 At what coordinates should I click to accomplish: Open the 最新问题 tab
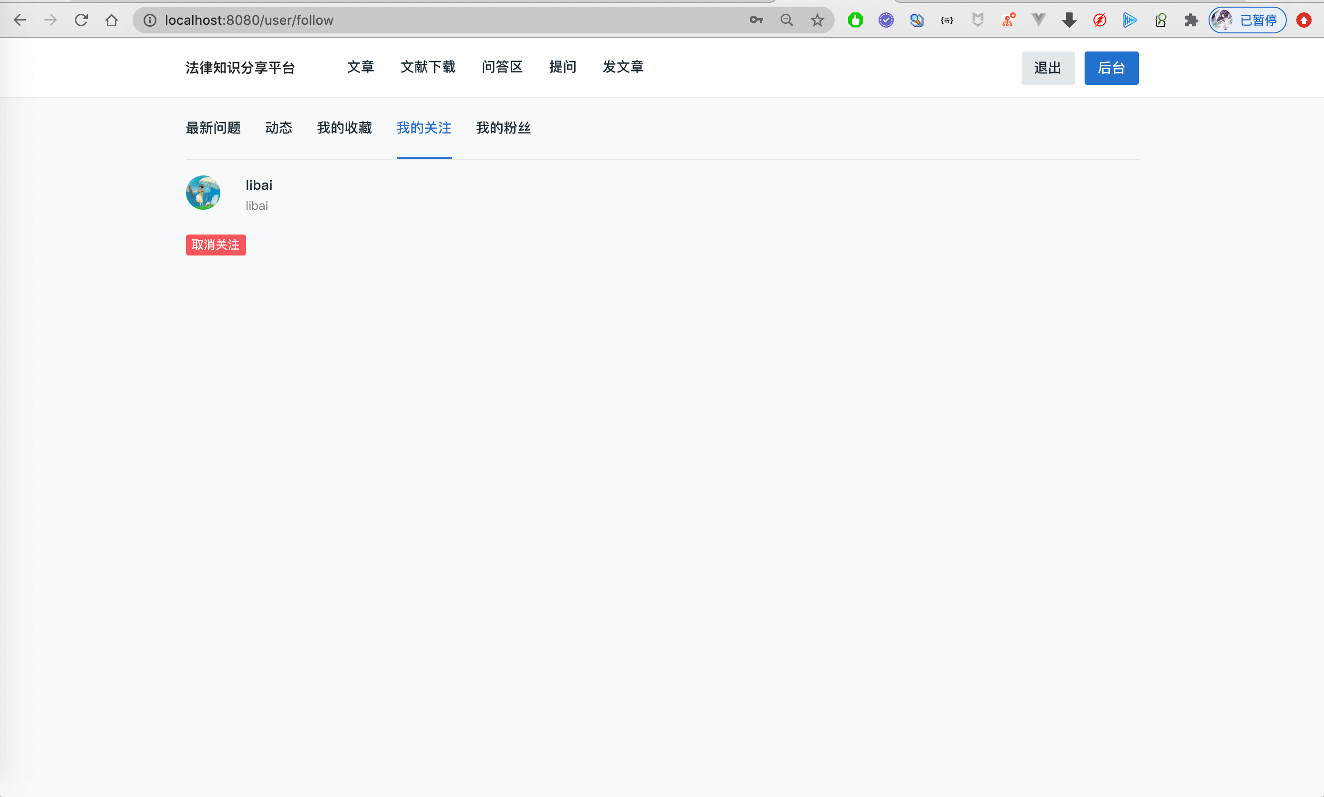213,128
